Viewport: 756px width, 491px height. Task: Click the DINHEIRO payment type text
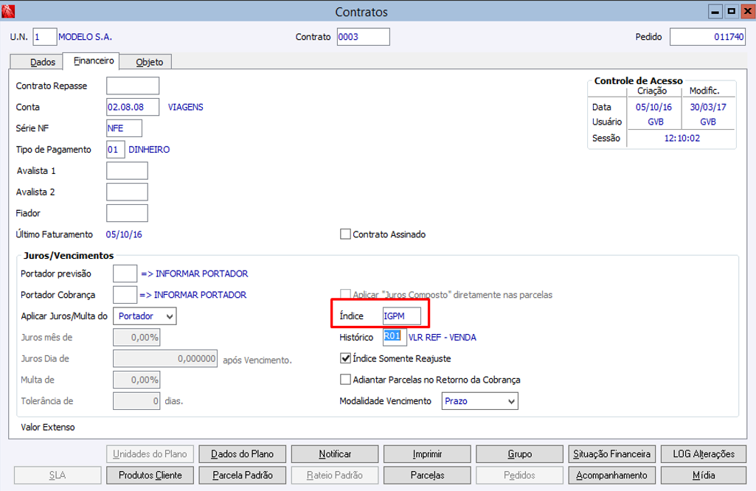(149, 150)
